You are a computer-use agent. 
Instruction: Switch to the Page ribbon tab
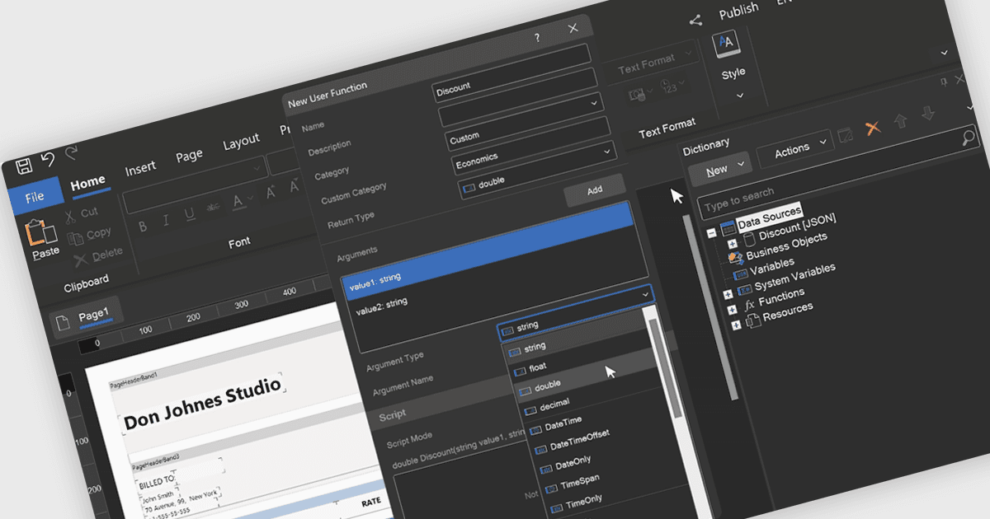coord(189,155)
